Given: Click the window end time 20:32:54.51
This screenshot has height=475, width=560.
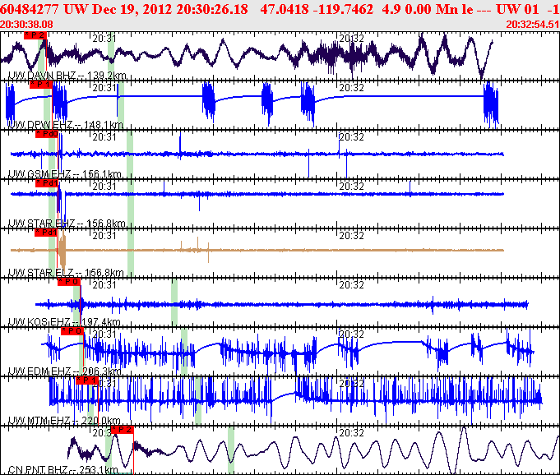Looking at the screenshot, I should (533, 25).
